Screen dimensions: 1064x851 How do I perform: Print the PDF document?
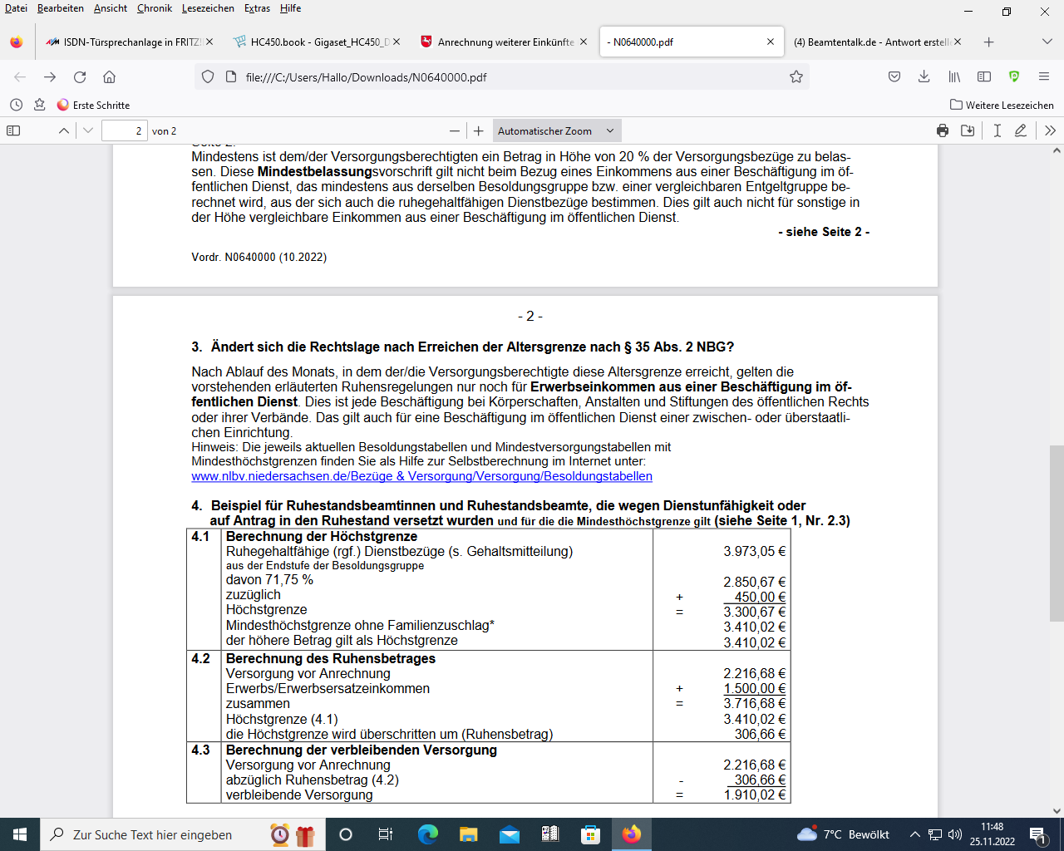pyautogui.click(x=942, y=130)
